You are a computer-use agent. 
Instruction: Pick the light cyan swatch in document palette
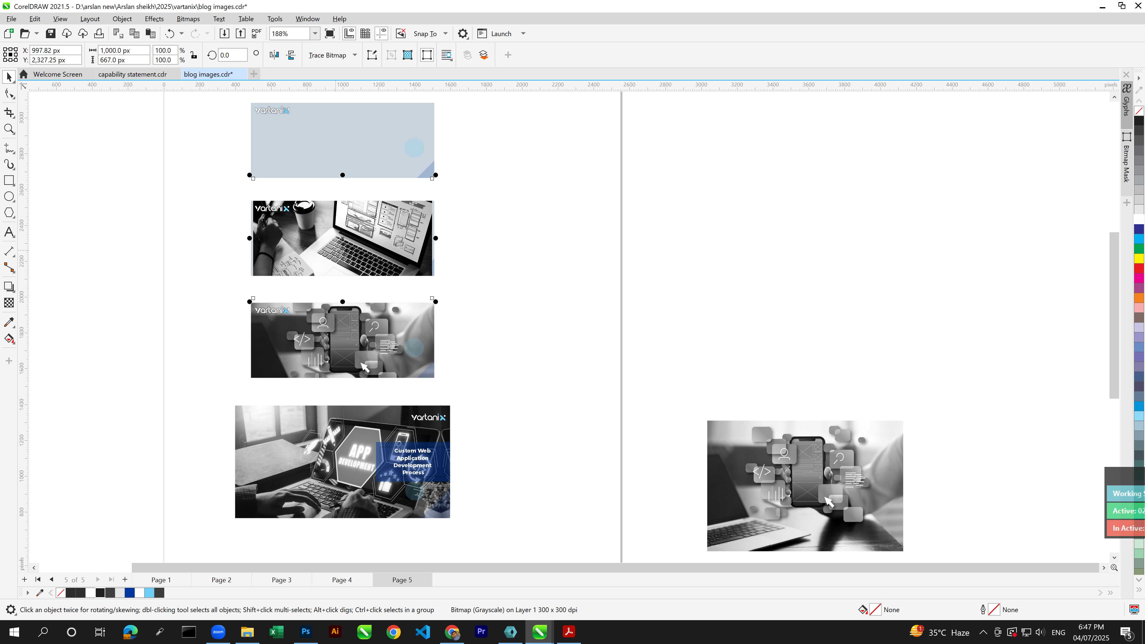149,593
